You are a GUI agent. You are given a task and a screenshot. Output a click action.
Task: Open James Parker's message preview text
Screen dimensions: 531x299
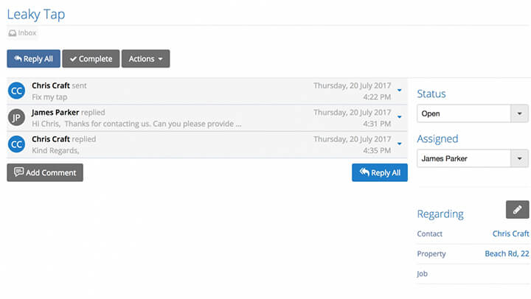tap(136, 124)
